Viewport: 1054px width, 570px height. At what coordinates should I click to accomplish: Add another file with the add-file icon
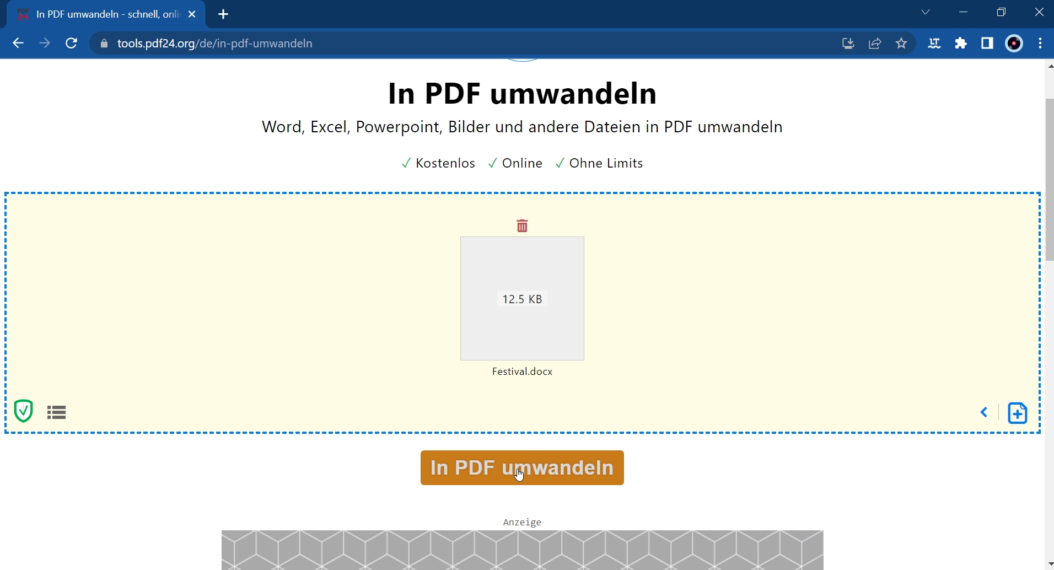[x=1018, y=412]
